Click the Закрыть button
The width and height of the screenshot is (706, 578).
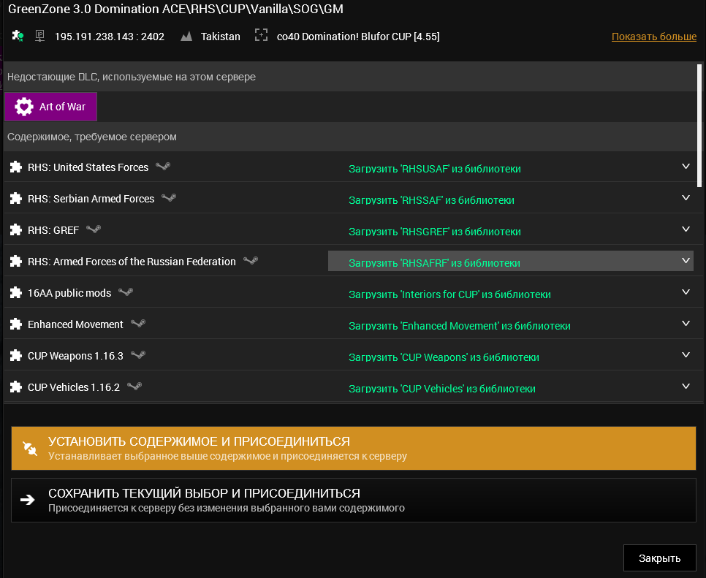point(660,558)
